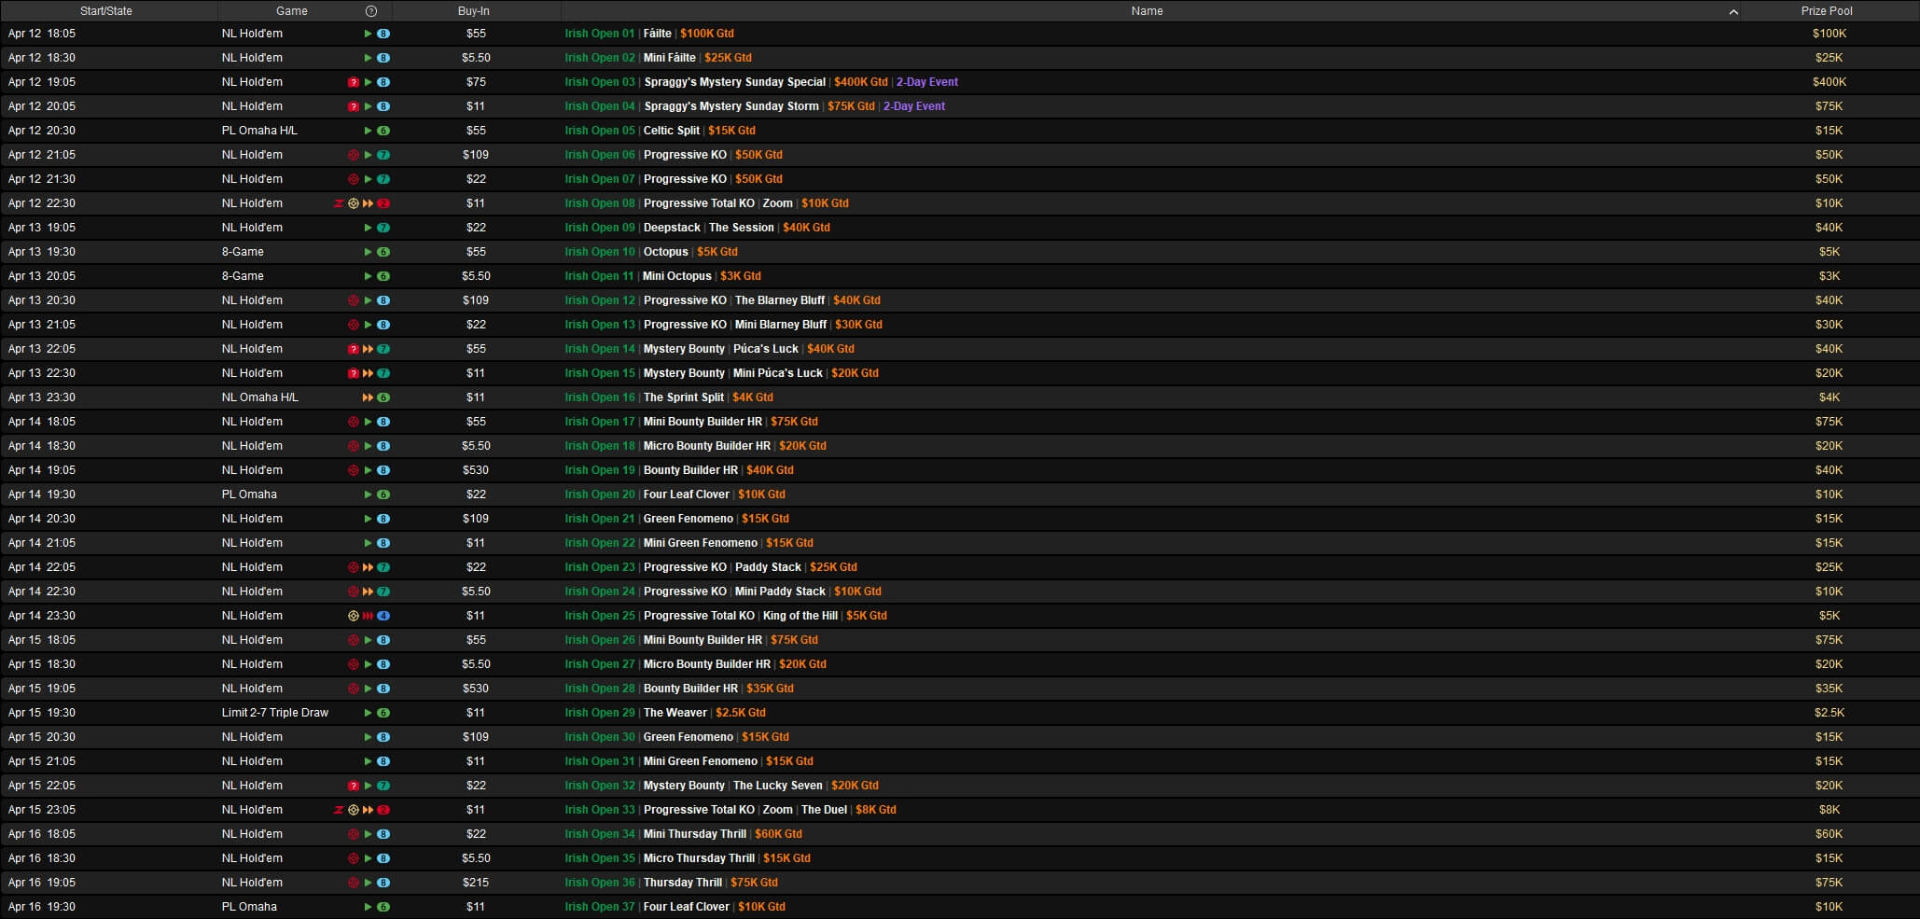Click the heads-up 2-seat icon on Irish Open 33
Image resolution: width=1920 pixels, height=919 pixels.
click(x=383, y=810)
